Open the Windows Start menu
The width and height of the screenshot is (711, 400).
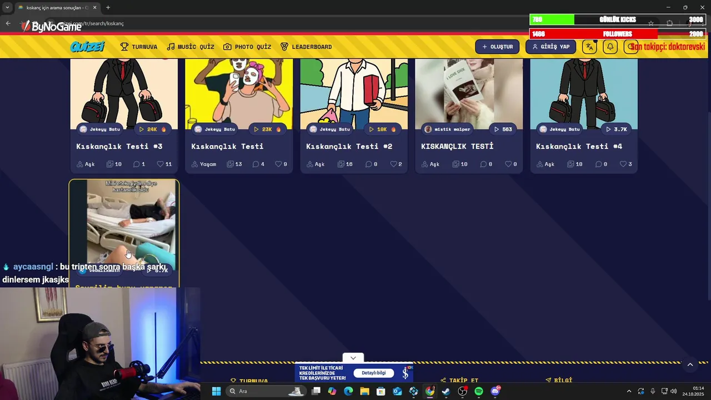coord(216,391)
